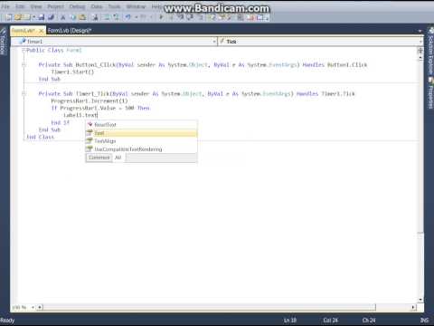This screenshot has width=434, height=326.
Task: Open the Undo history dropdown arrow
Action: pyautogui.click(x=136, y=17)
